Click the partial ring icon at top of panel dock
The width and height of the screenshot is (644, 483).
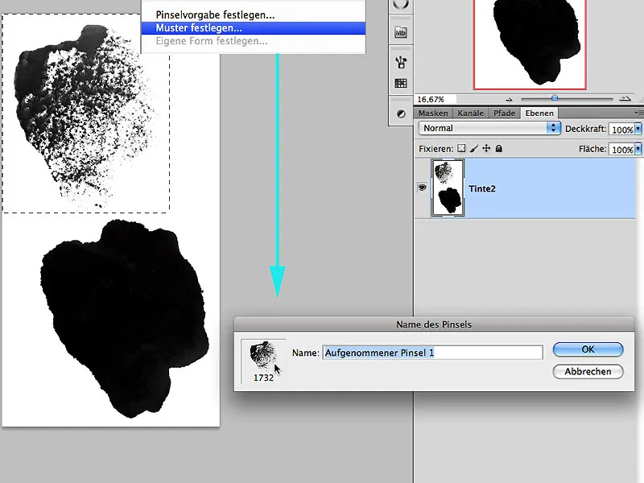click(401, 4)
